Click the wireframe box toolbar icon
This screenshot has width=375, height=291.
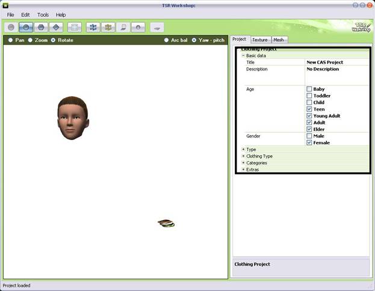(75, 27)
